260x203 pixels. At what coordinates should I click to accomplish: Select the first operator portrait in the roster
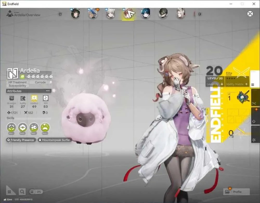75,14
